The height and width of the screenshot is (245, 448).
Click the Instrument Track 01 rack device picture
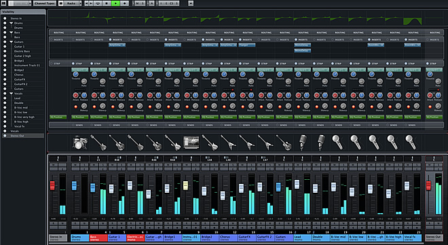tap(191, 143)
